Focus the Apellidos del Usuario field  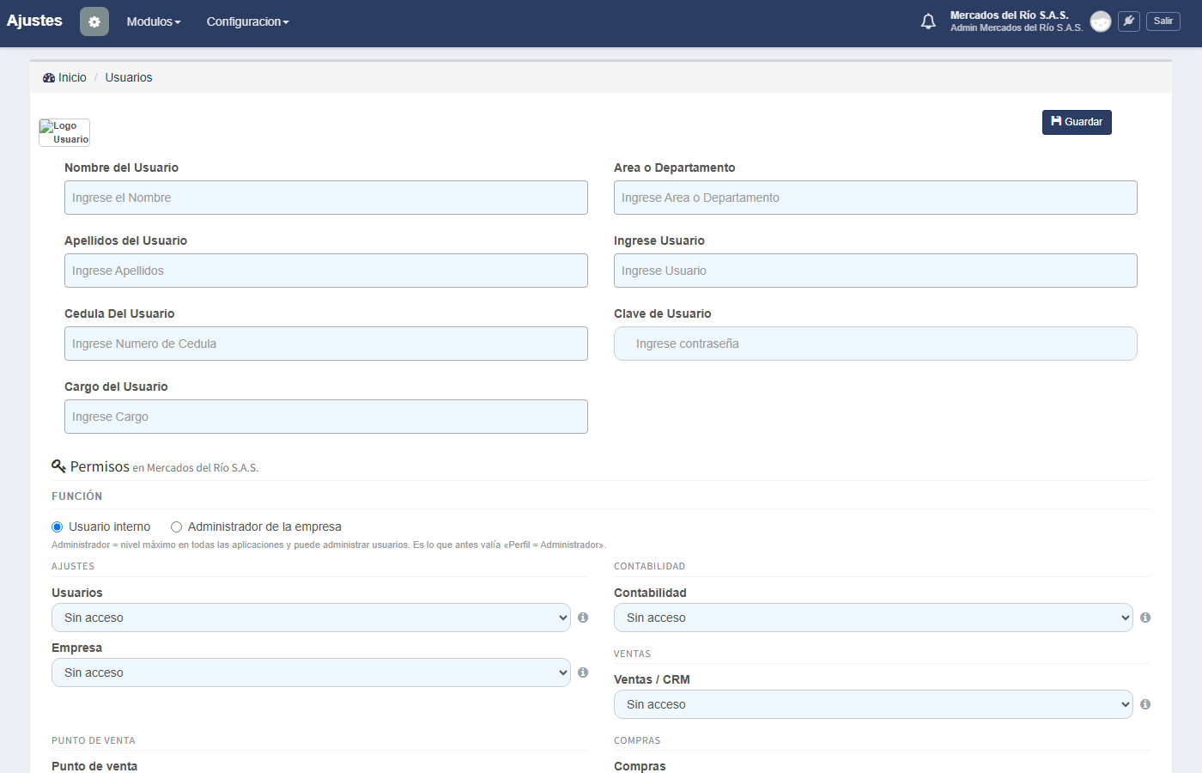[326, 271]
